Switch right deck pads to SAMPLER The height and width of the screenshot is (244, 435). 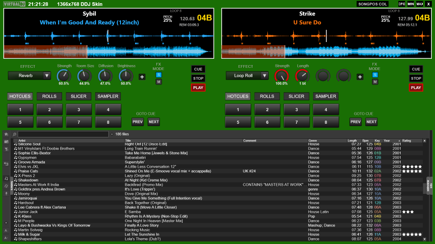(x=326, y=96)
